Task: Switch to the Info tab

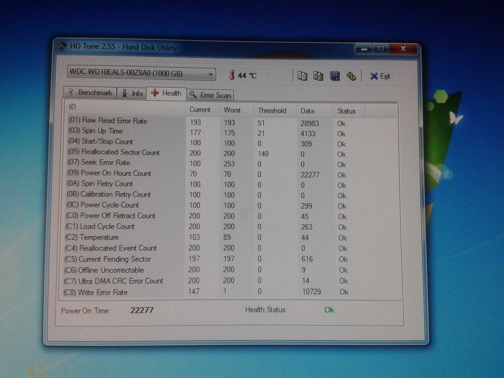Action: [x=132, y=93]
